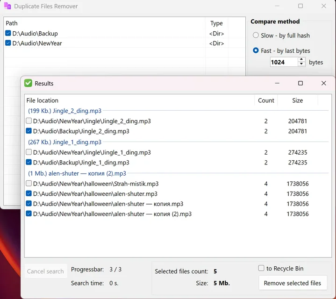Select the Slow - by full hash option
The image size is (336, 299).
pyautogui.click(x=256, y=36)
